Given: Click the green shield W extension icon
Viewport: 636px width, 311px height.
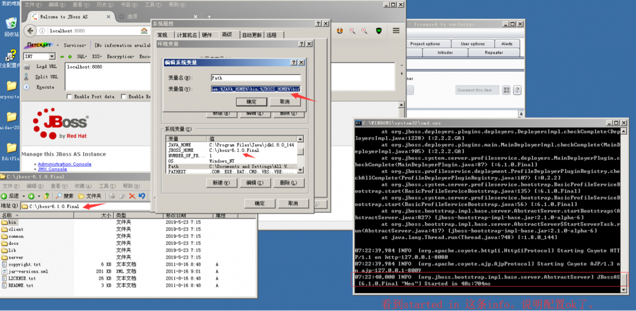Looking at the screenshot, I should tap(379, 31).
